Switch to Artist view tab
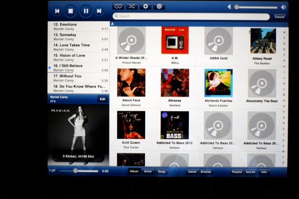 coord(148,171)
